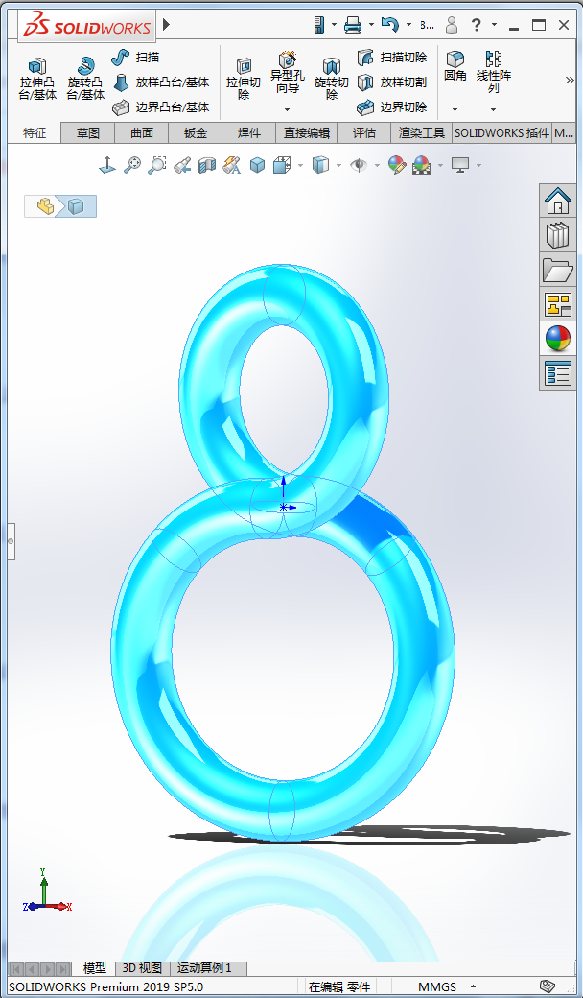Image resolution: width=583 pixels, height=998 pixels.
Task: Switch to the 评估 (Evaluate) tab
Action: 364,133
